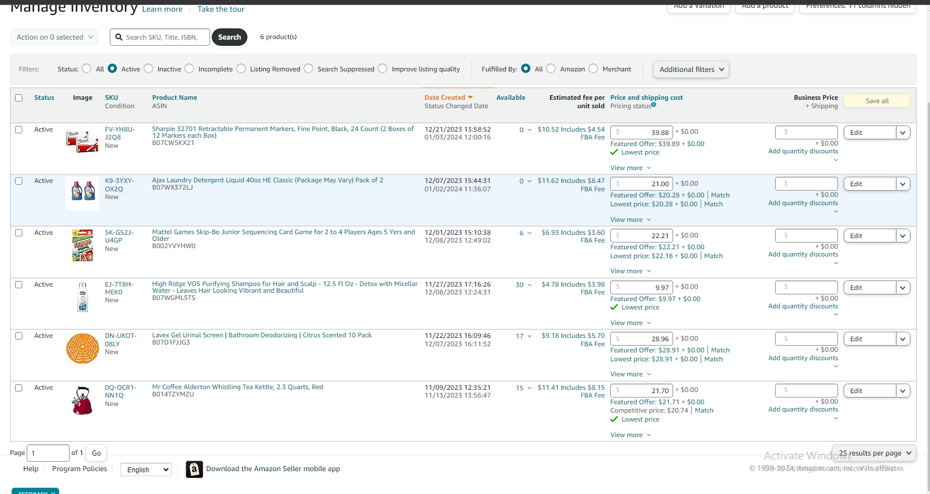Screen dimensions: 930x494
Task: Filter Fulfilled By Amazon
Action: (551, 69)
